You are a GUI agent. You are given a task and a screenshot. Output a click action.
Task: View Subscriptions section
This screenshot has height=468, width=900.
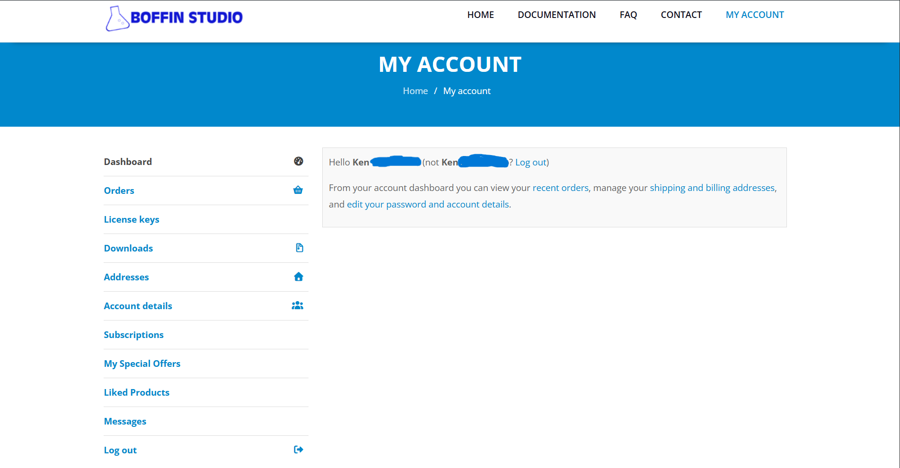click(133, 335)
